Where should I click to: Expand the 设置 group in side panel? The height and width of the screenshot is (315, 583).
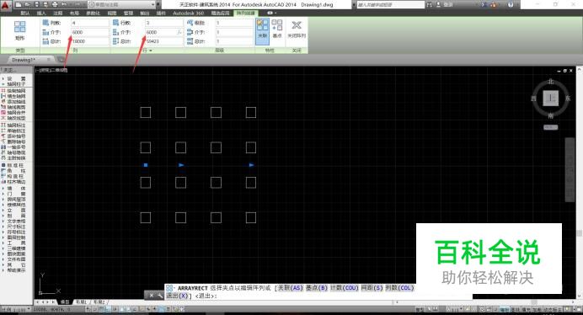tap(13, 78)
